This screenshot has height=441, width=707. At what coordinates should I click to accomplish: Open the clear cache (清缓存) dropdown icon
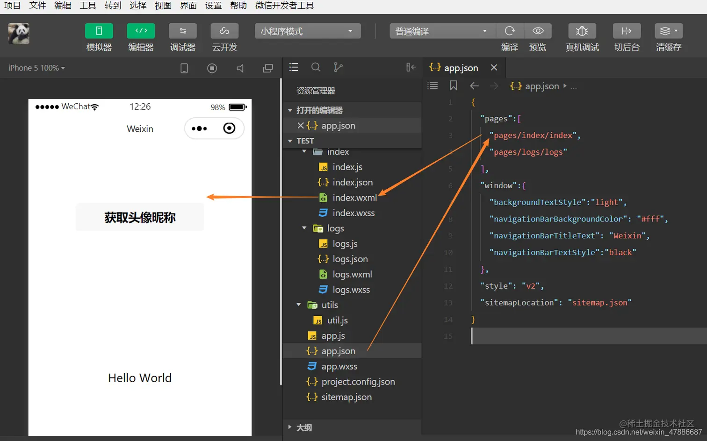pos(669,31)
